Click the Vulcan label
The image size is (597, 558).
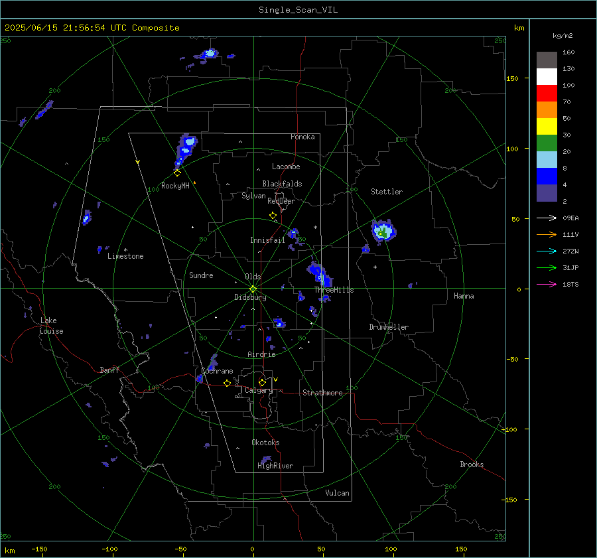point(337,493)
